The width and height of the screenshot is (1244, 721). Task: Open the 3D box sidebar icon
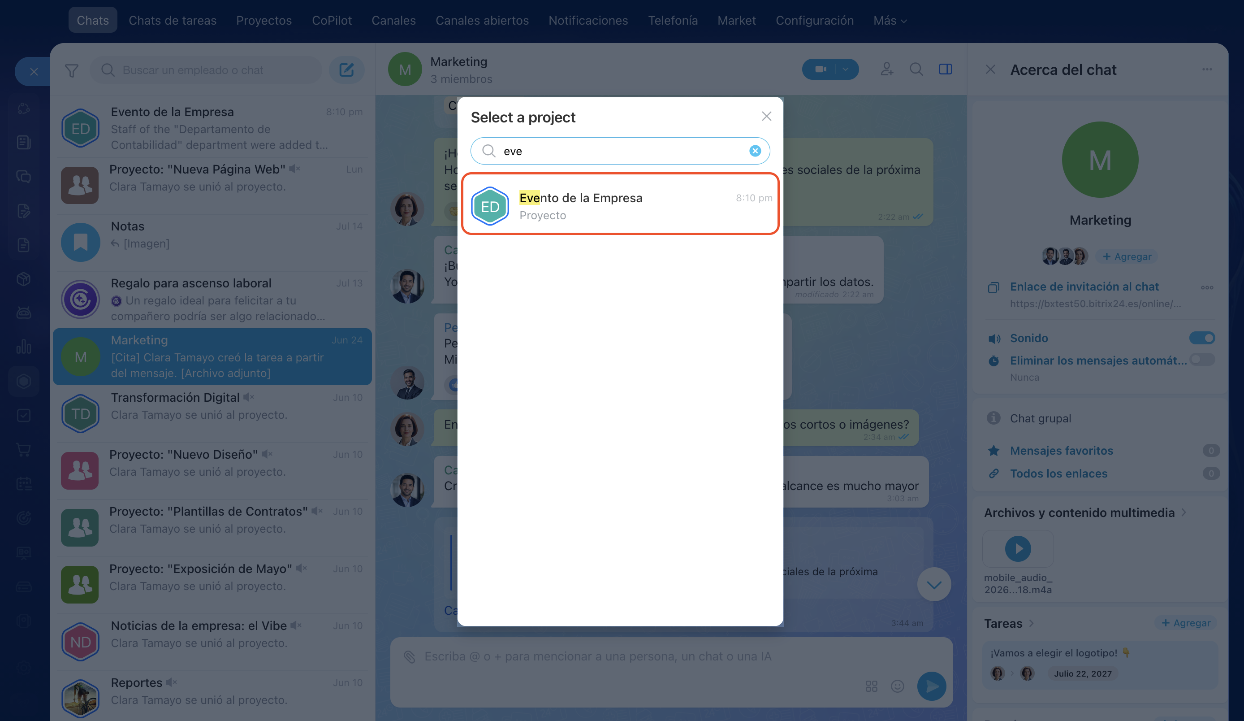point(24,278)
